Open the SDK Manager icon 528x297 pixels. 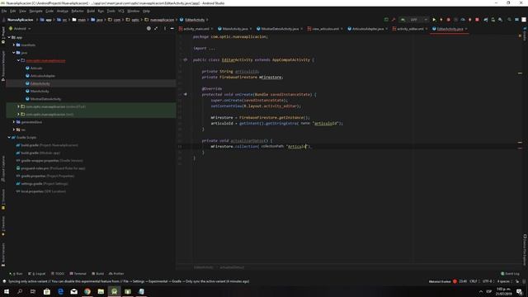click(501, 20)
